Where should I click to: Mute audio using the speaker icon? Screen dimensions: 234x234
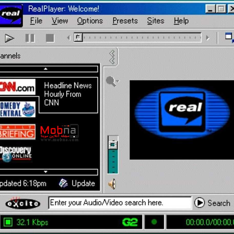[112, 184]
